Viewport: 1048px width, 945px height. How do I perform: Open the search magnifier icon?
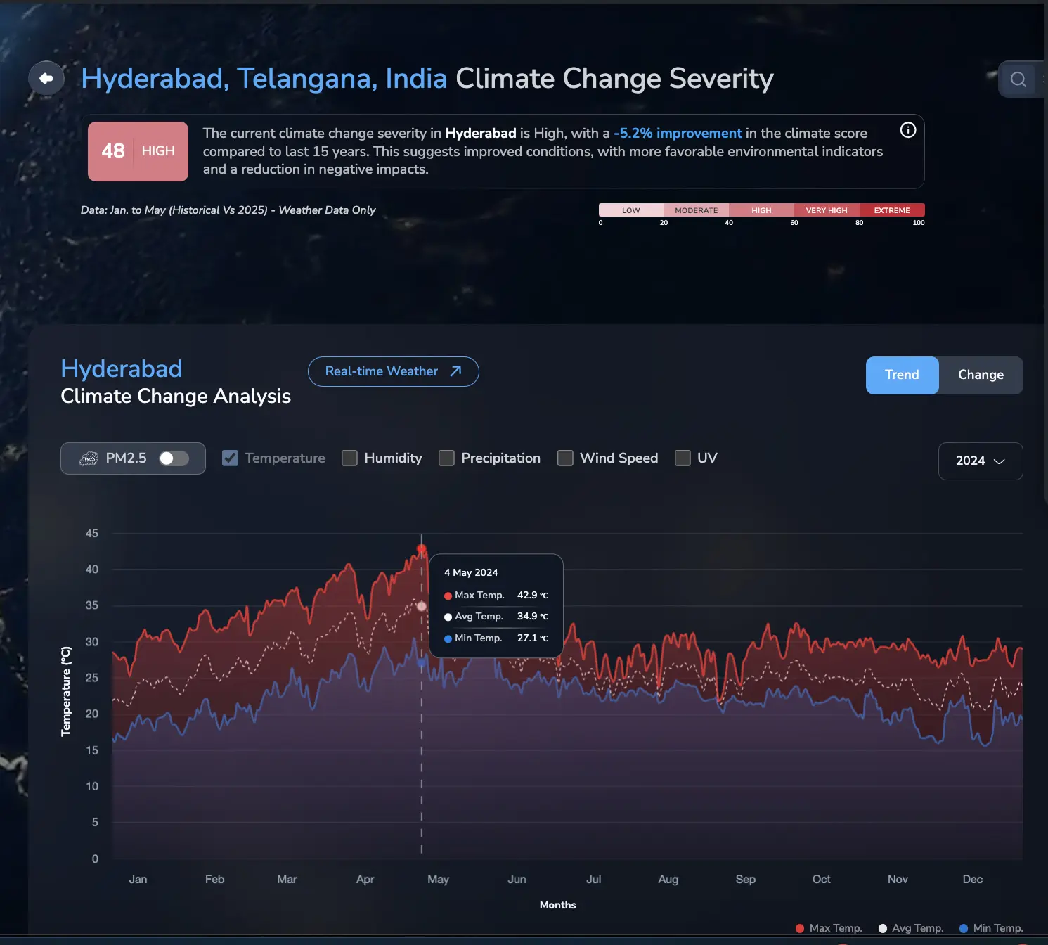click(x=1018, y=79)
